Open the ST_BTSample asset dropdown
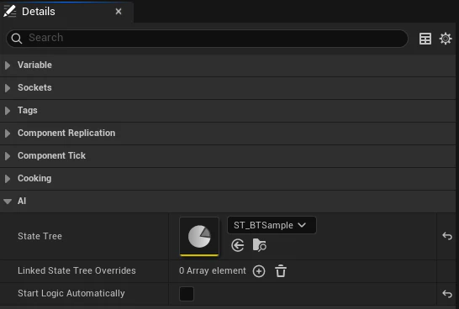Image resolution: width=459 pixels, height=309 pixels. point(272,225)
